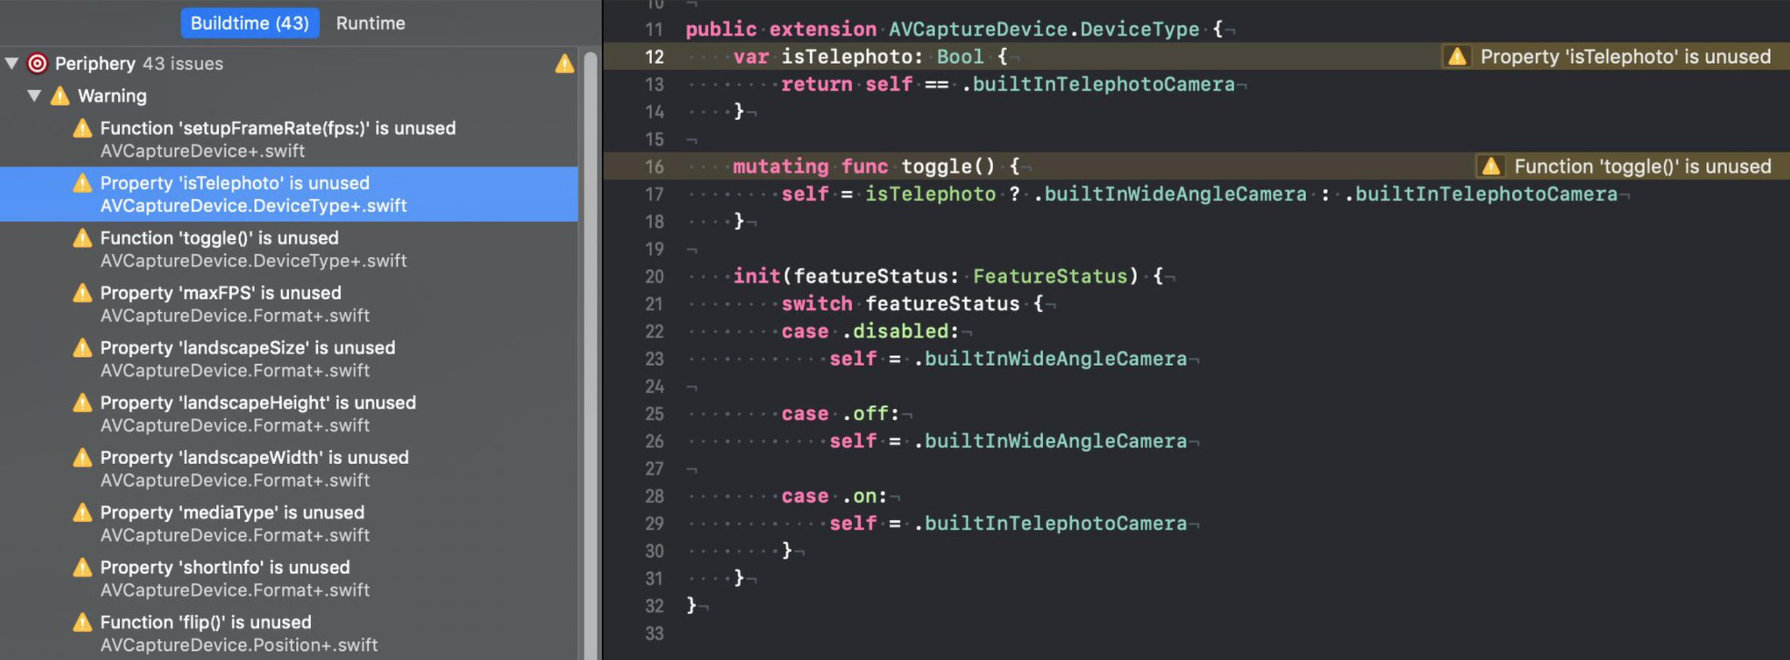The height and width of the screenshot is (660, 1790).
Task: Collapse the Warning group disclosure triangle
Action: (x=34, y=96)
